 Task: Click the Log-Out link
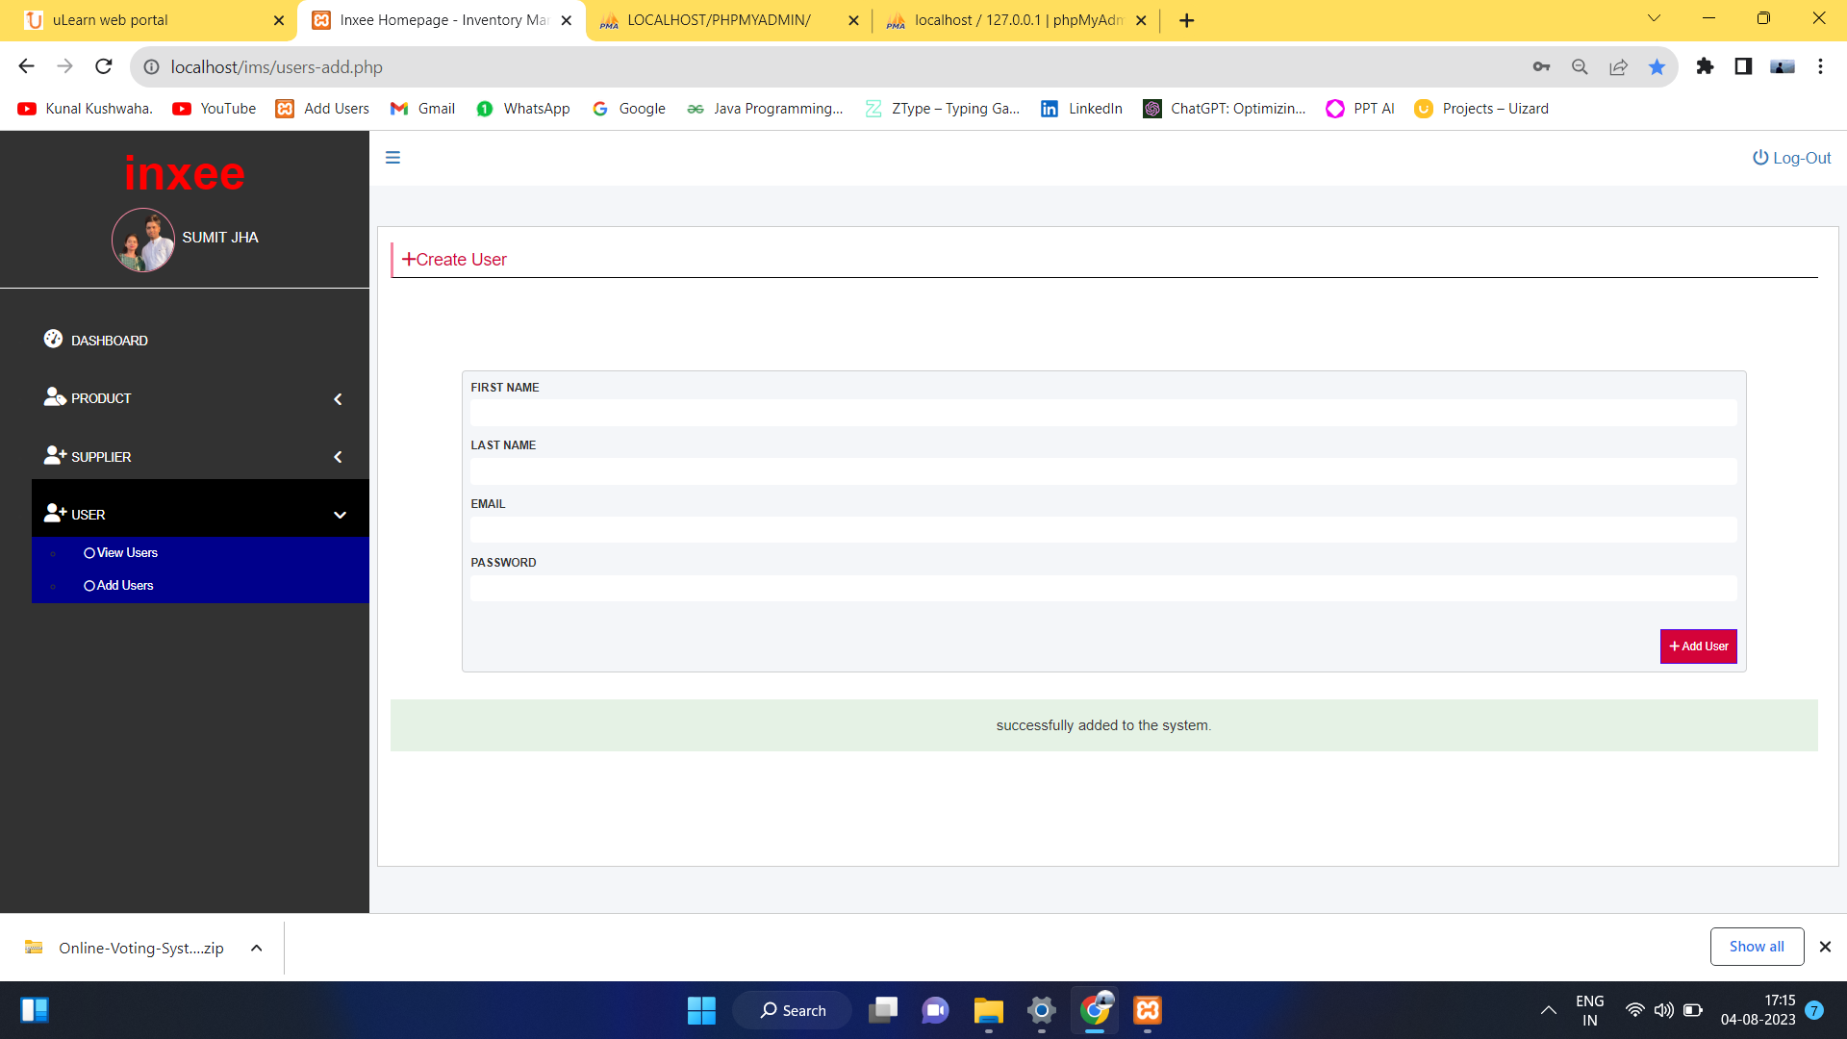pyautogui.click(x=1802, y=157)
